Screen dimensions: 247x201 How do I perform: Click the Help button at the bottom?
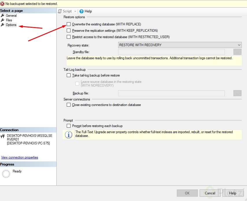pos(233,193)
